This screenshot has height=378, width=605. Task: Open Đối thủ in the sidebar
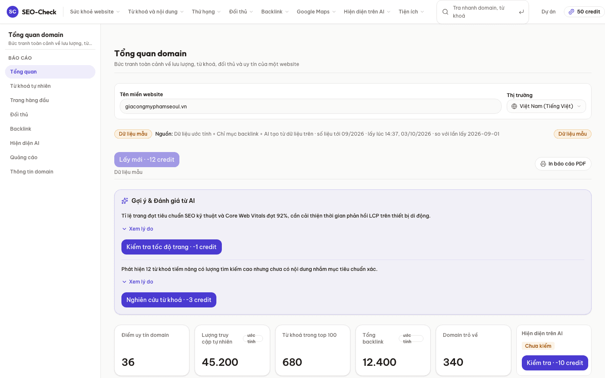point(50,115)
